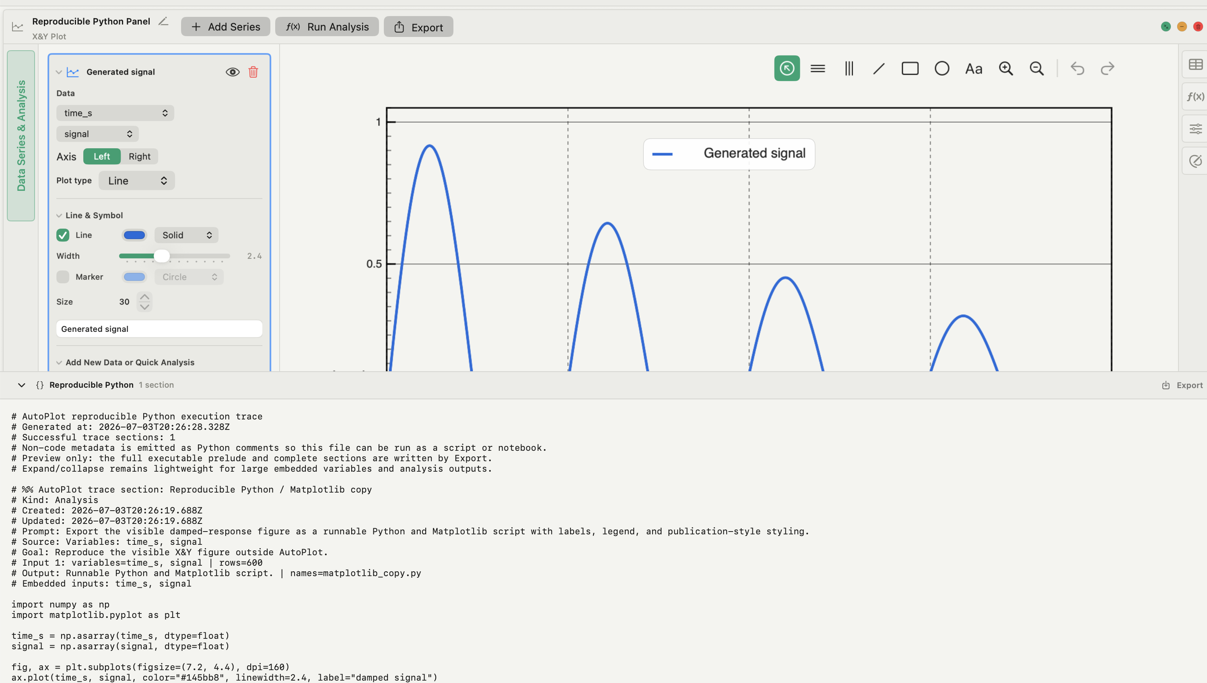Add a horizontal lines annotation
Viewport: 1207px width, 683px height.
pyautogui.click(x=818, y=68)
